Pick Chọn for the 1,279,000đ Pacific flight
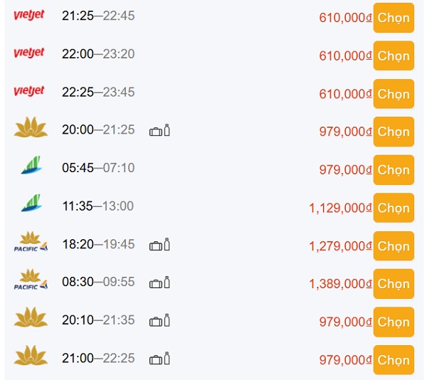The image size is (427, 380). pyautogui.click(x=394, y=246)
